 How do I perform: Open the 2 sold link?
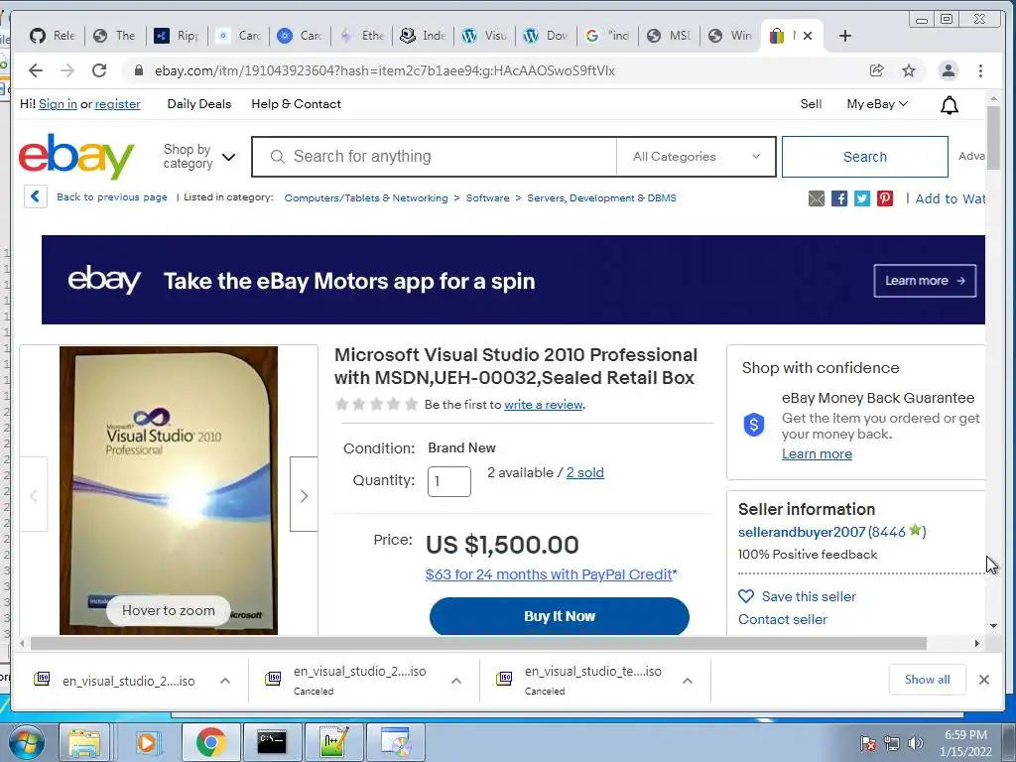tap(585, 472)
